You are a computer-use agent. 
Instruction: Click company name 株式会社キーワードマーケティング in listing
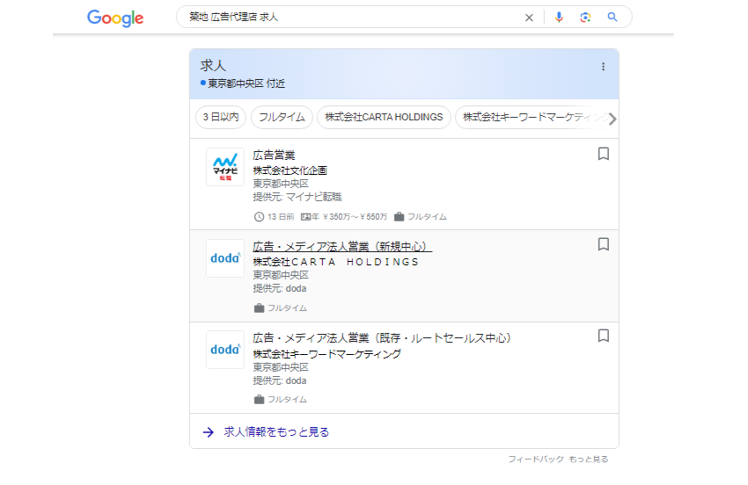pos(327,354)
